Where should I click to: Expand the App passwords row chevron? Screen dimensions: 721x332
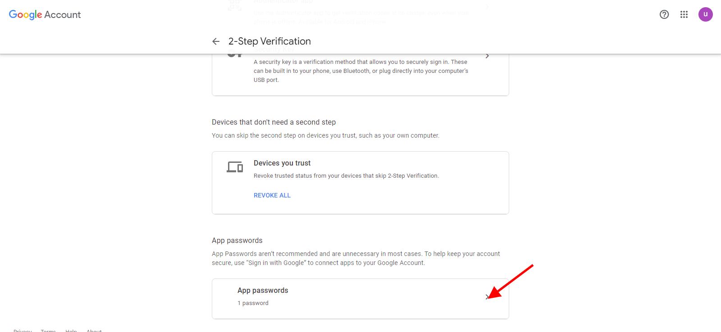[x=487, y=297]
